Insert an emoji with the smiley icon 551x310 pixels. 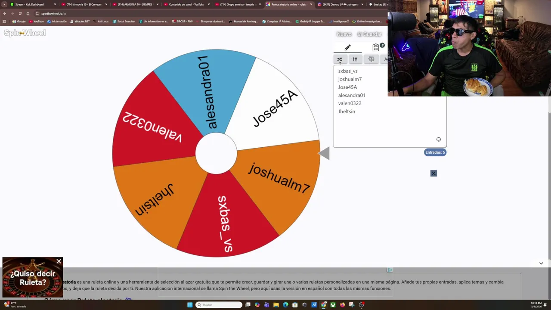pyautogui.click(x=439, y=139)
